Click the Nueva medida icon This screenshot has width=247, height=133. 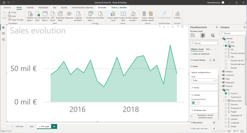[144, 14]
